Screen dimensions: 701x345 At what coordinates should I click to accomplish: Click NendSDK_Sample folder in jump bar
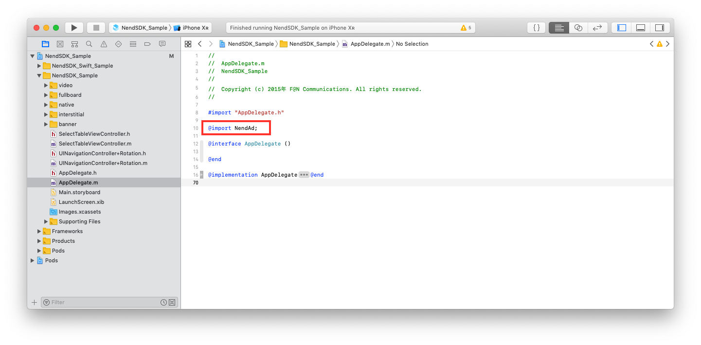point(307,44)
